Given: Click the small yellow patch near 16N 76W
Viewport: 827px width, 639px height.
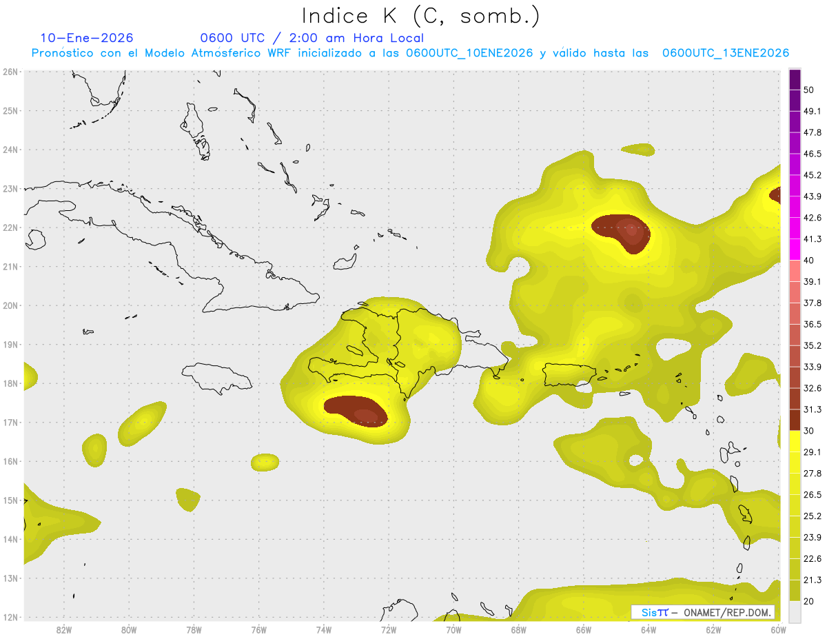Looking at the screenshot, I should (x=265, y=462).
